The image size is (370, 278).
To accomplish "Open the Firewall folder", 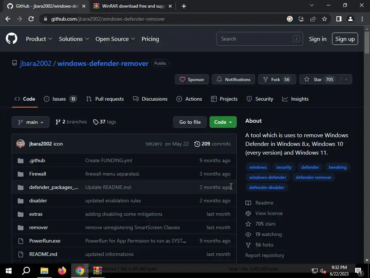I will pyautogui.click(x=38, y=174).
